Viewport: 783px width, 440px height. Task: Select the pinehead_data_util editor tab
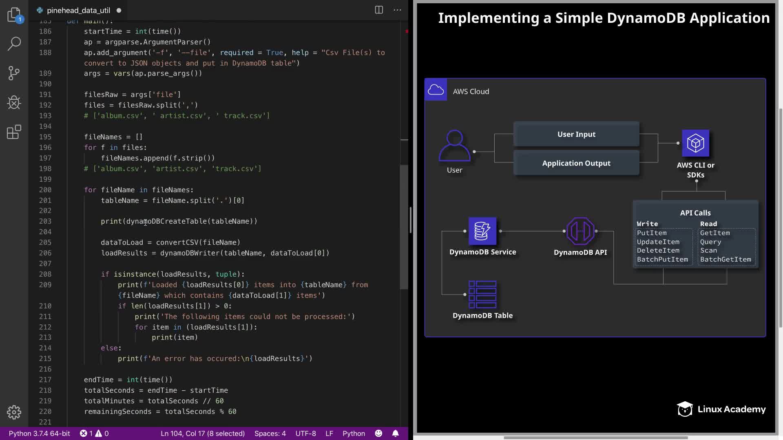point(78,10)
